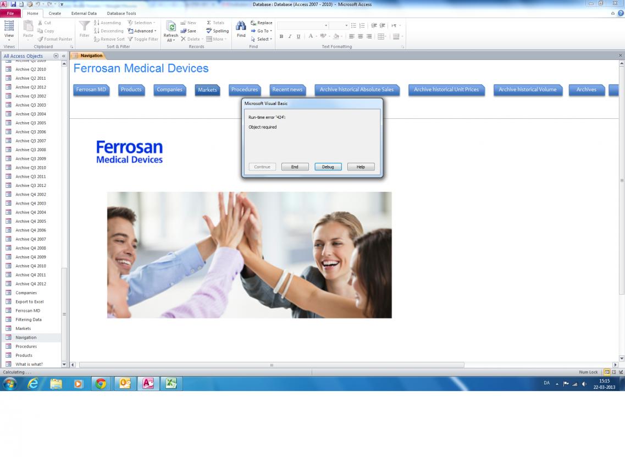Viewport: 625px width, 457px height.
Task: Click Help in the error dialog
Action: tap(361, 167)
